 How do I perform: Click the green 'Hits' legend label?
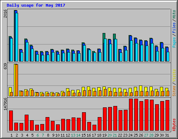click(x=174, y=14)
